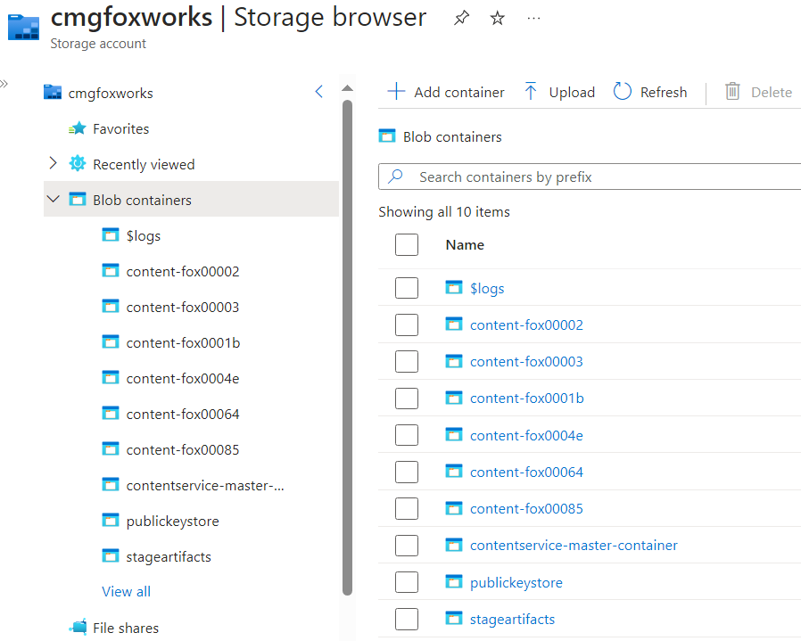Check the stageartifacts row checkbox
This screenshot has width=801, height=641.
coord(407,619)
